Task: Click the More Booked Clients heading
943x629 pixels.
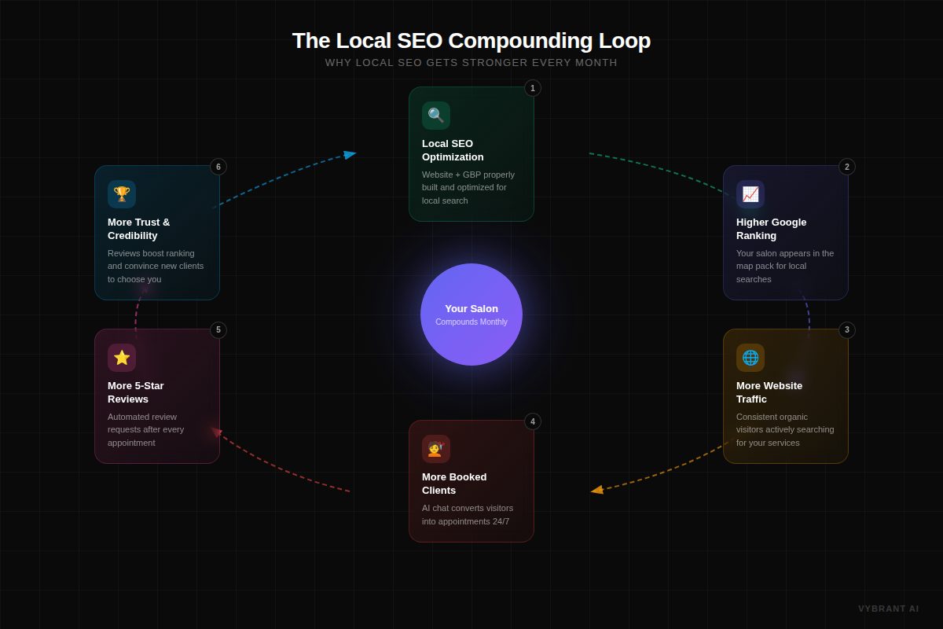Action: pyautogui.click(x=454, y=484)
